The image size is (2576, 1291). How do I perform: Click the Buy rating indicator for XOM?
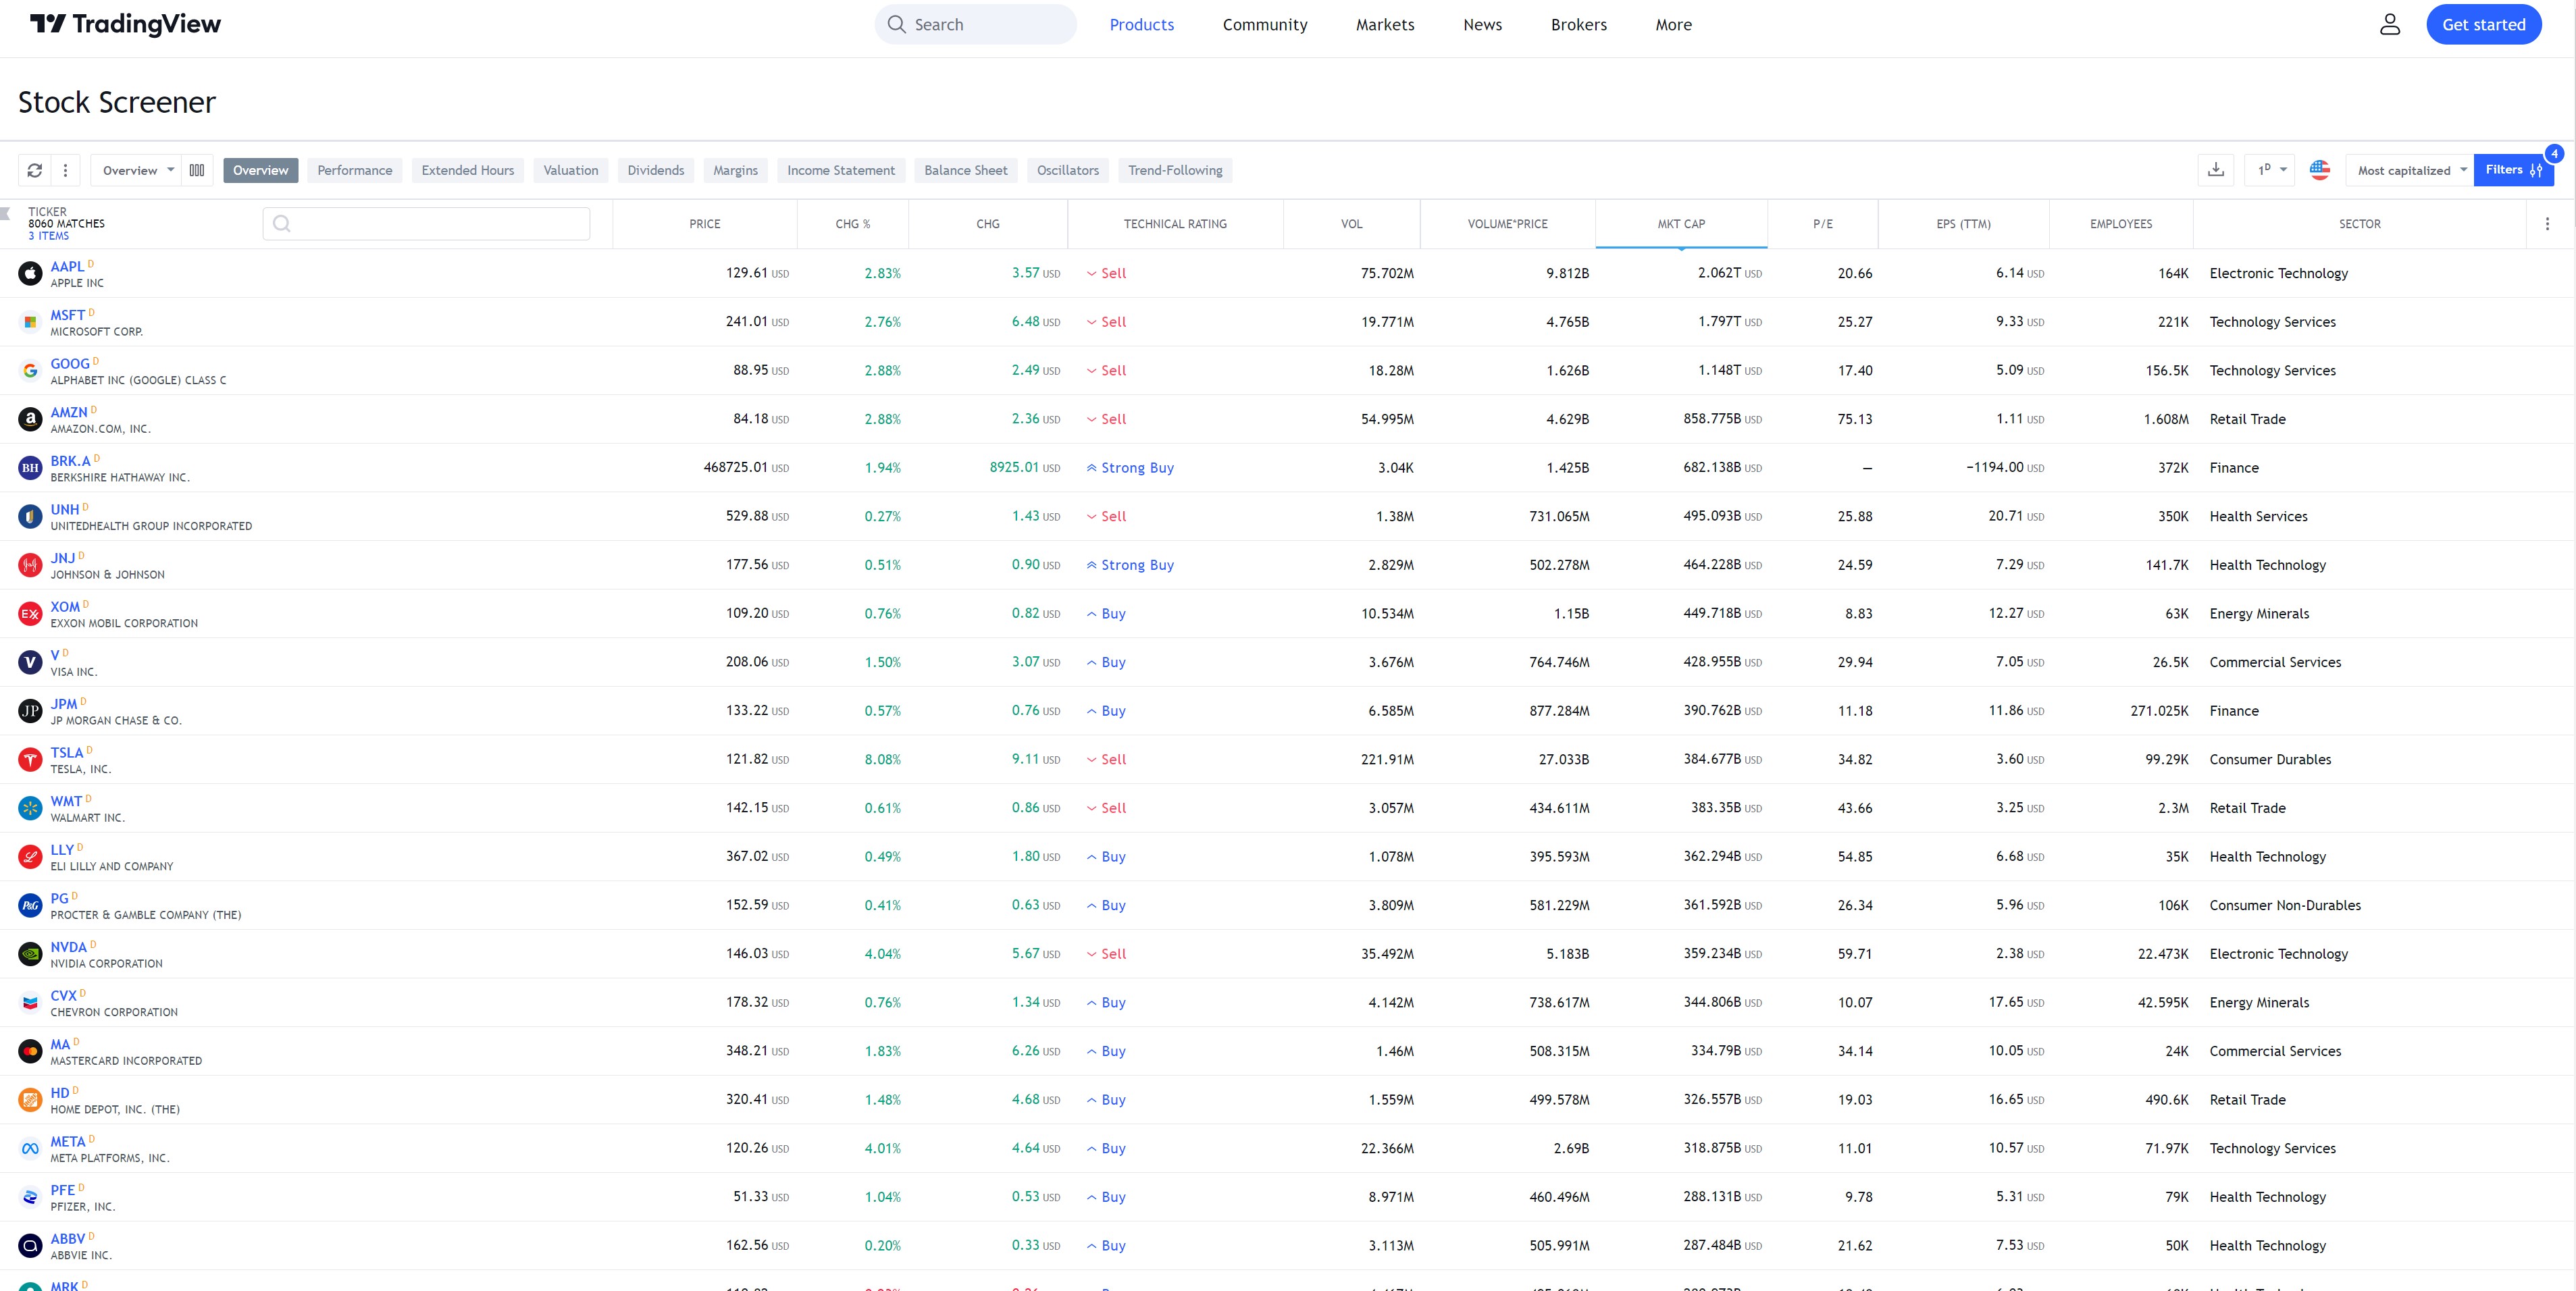[1104, 613]
